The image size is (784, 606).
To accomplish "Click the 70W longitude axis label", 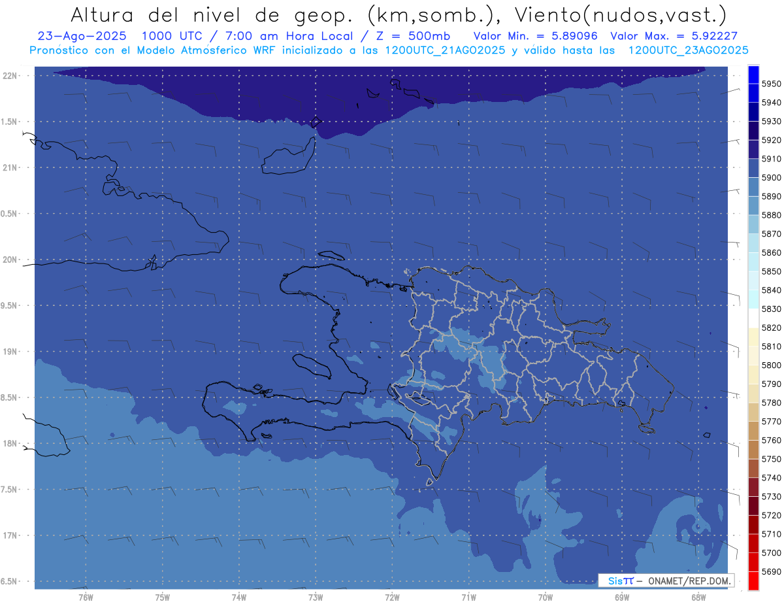I will [546, 597].
